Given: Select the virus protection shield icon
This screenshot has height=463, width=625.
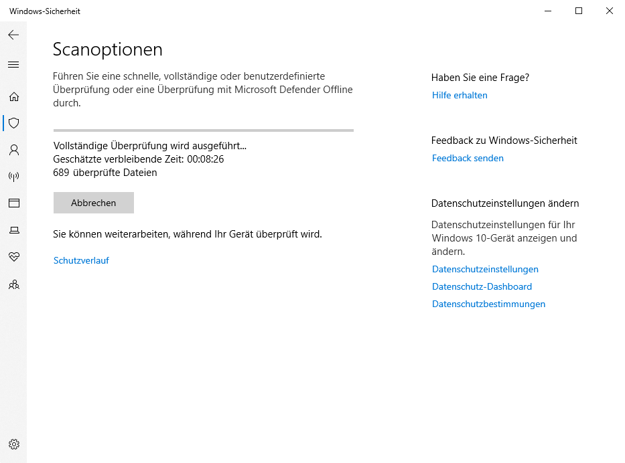Looking at the screenshot, I should [13, 123].
